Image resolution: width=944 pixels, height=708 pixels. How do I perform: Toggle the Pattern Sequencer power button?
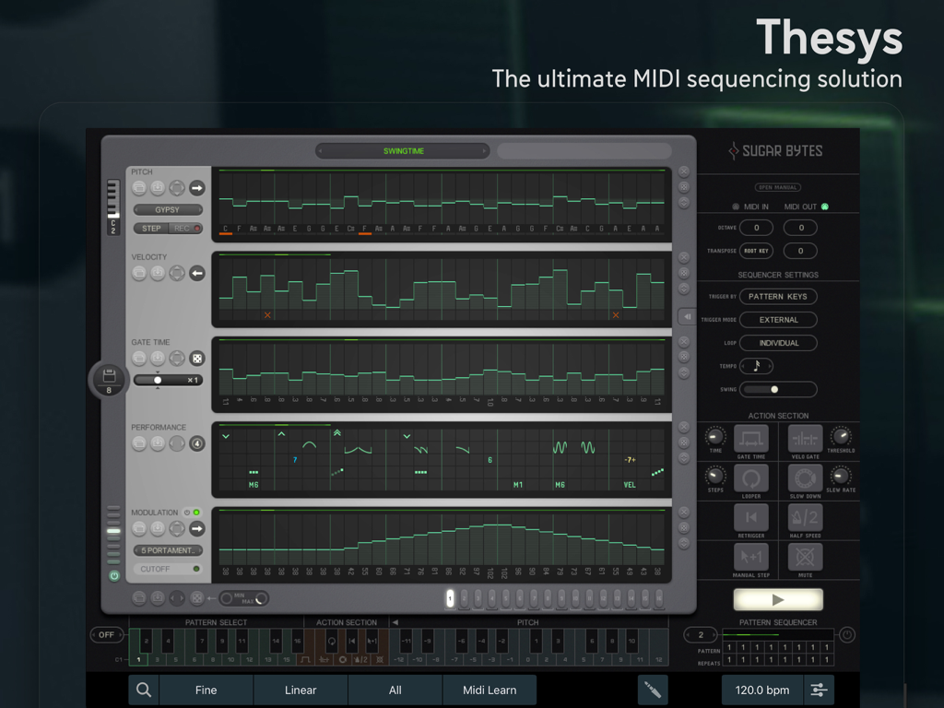point(846,634)
